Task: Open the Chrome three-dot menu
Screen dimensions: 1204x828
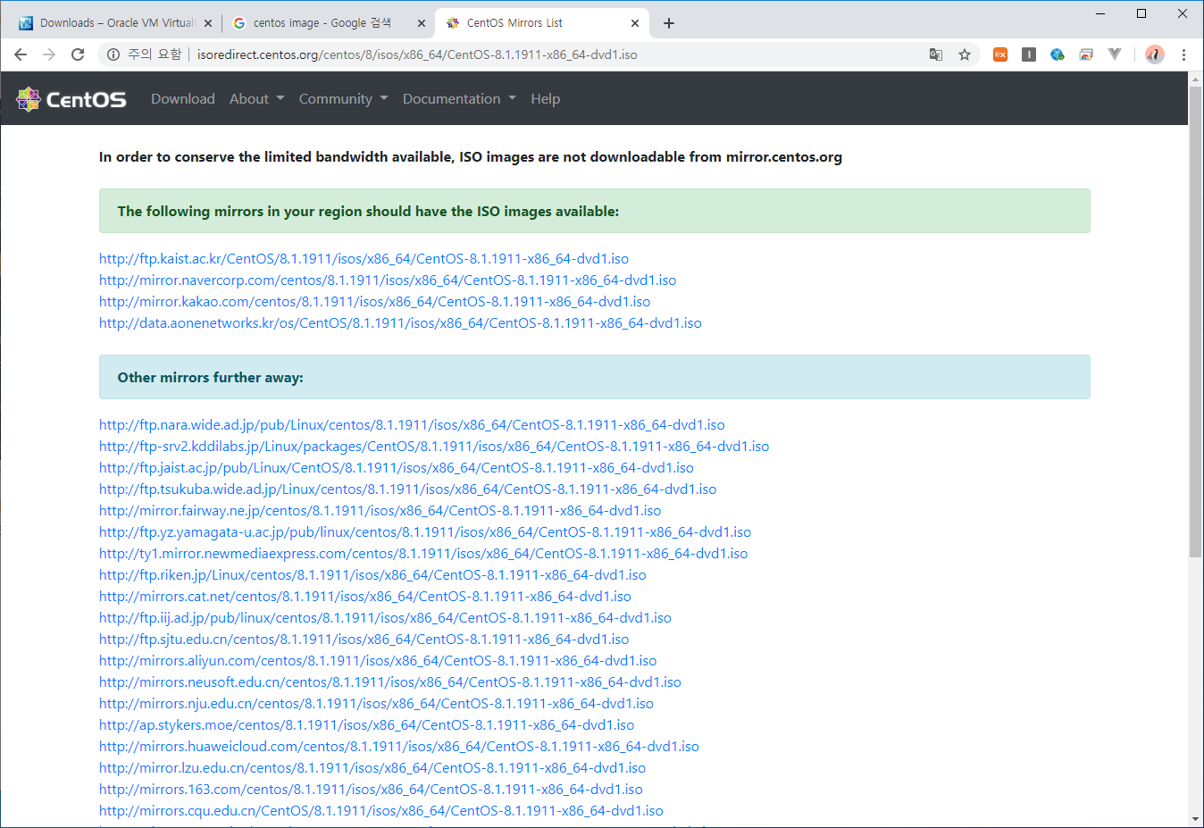Action: tap(1183, 54)
